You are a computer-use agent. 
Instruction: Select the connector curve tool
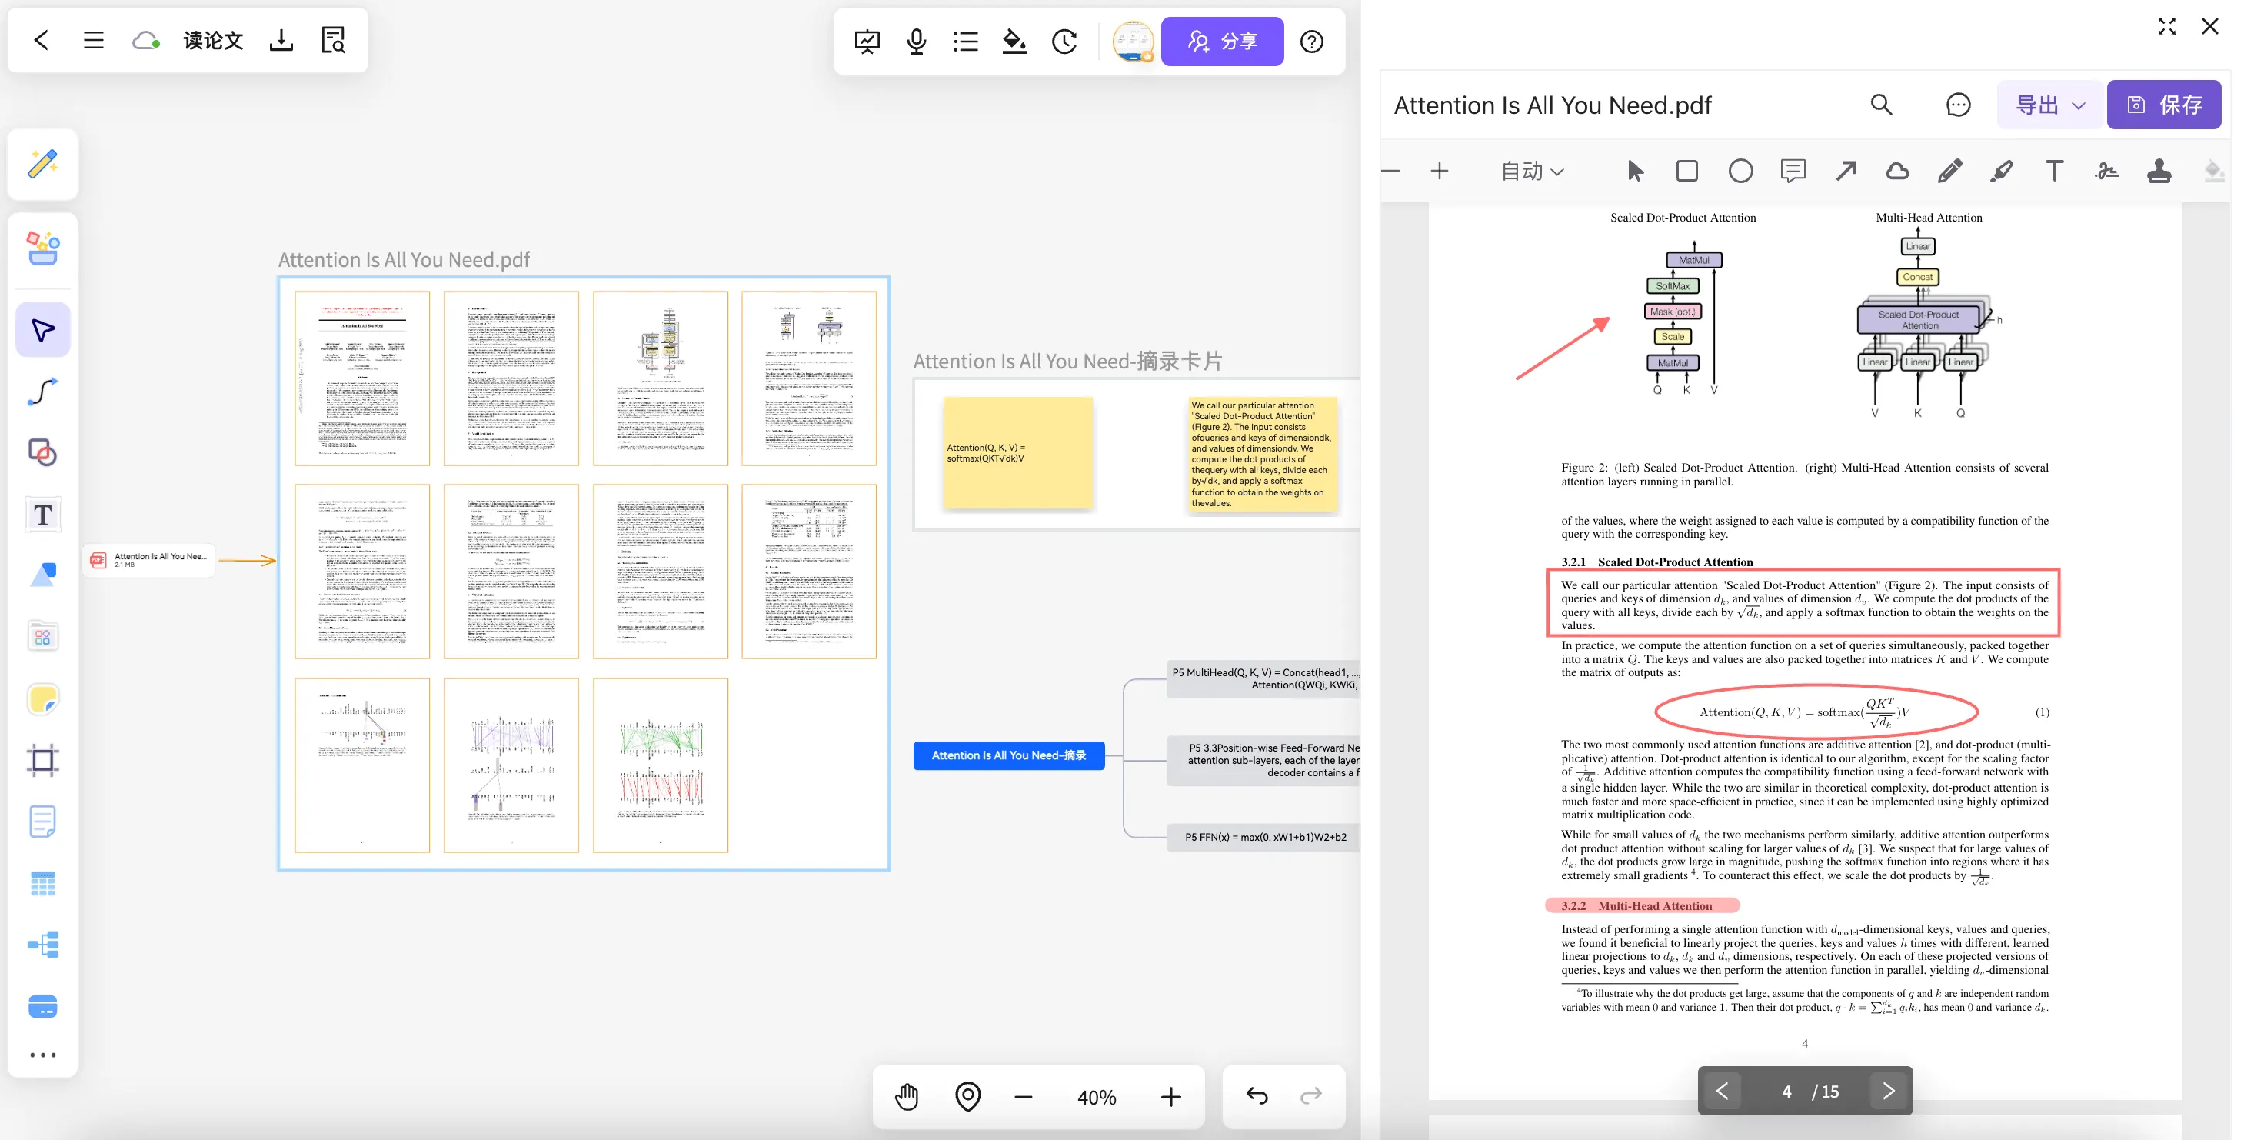pos(43,392)
